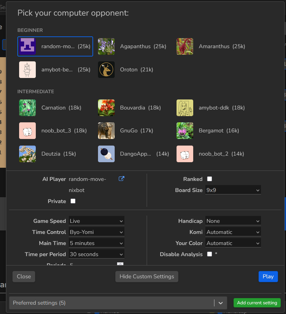
Task: Select the GnuGo wildebeest avatar
Action: click(x=106, y=131)
